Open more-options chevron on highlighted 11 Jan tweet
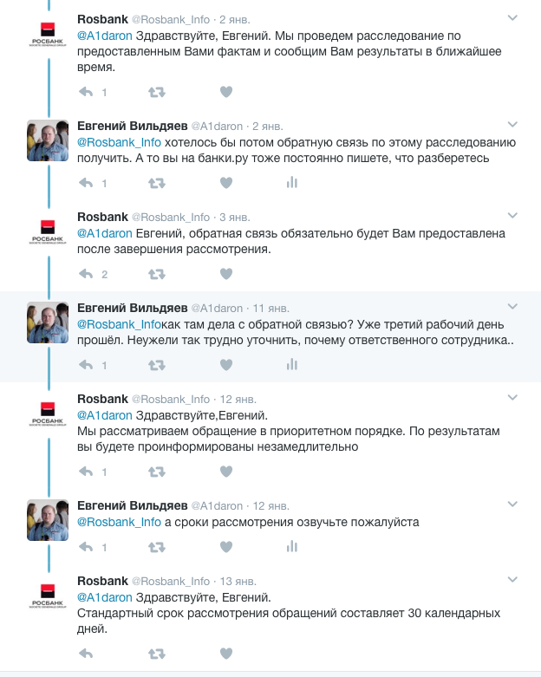This screenshot has width=541, height=677. coord(512,307)
